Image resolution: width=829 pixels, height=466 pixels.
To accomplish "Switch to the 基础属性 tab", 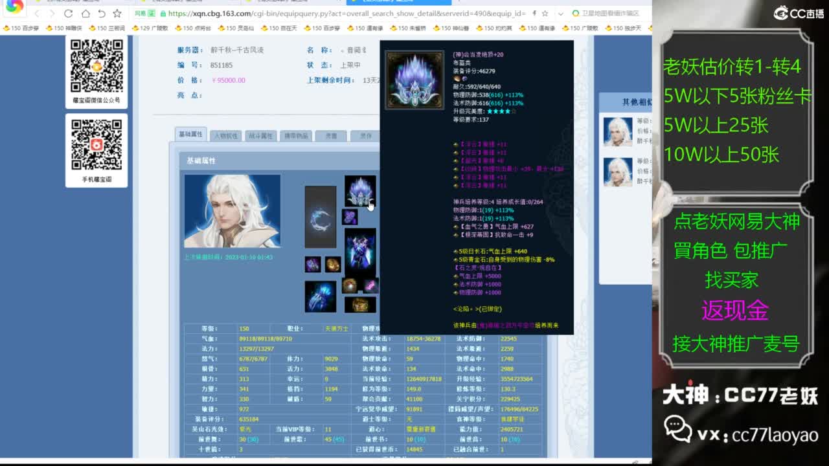I will 190,135.
